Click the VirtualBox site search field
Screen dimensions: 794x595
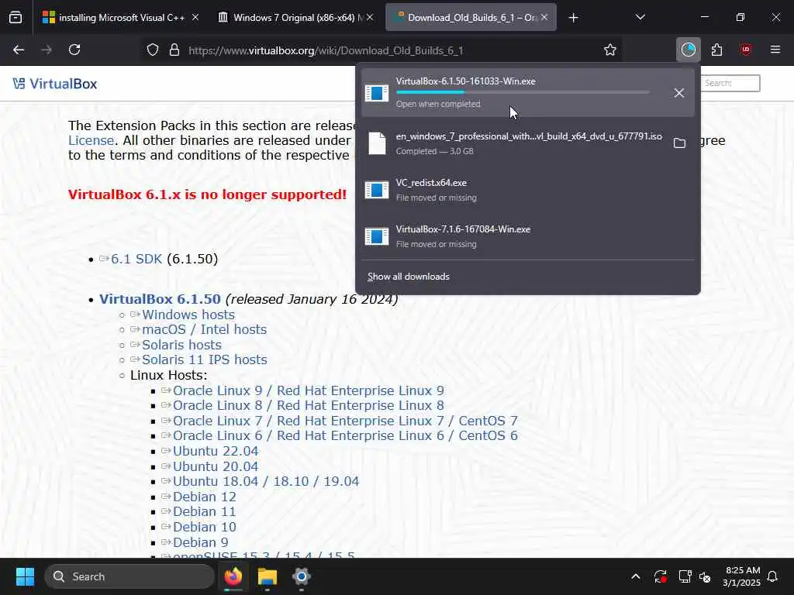point(730,84)
